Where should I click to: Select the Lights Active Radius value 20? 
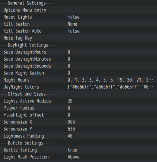pos(70,101)
